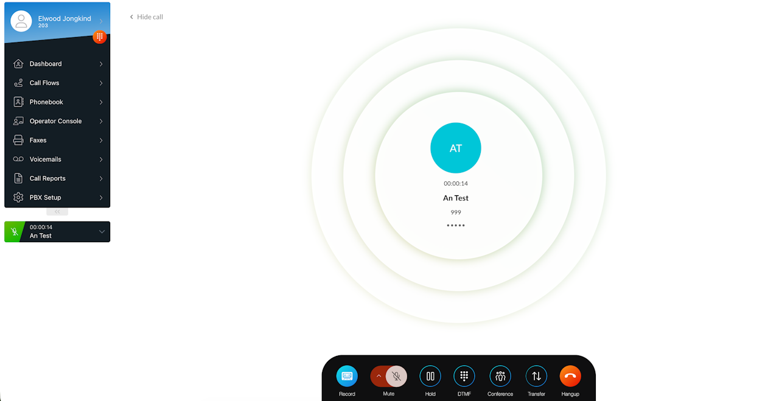
Task: Click the Hangup label
Action: (x=570, y=394)
